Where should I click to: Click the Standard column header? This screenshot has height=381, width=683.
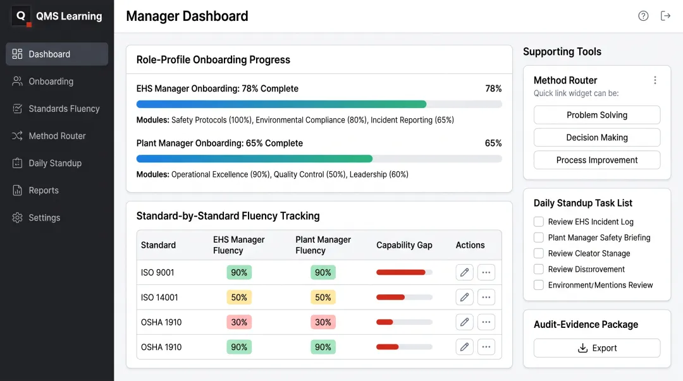158,245
